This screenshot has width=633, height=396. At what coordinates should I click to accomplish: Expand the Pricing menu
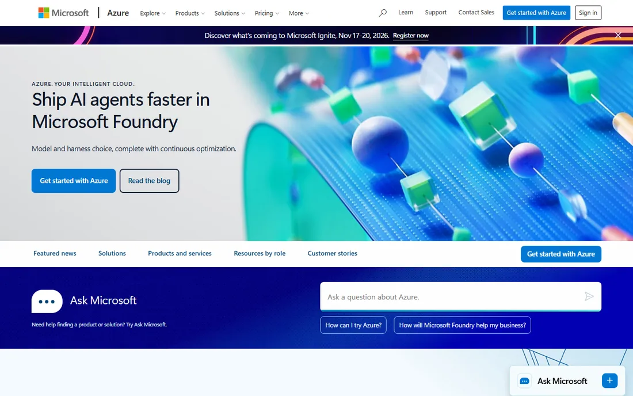[267, 13]
